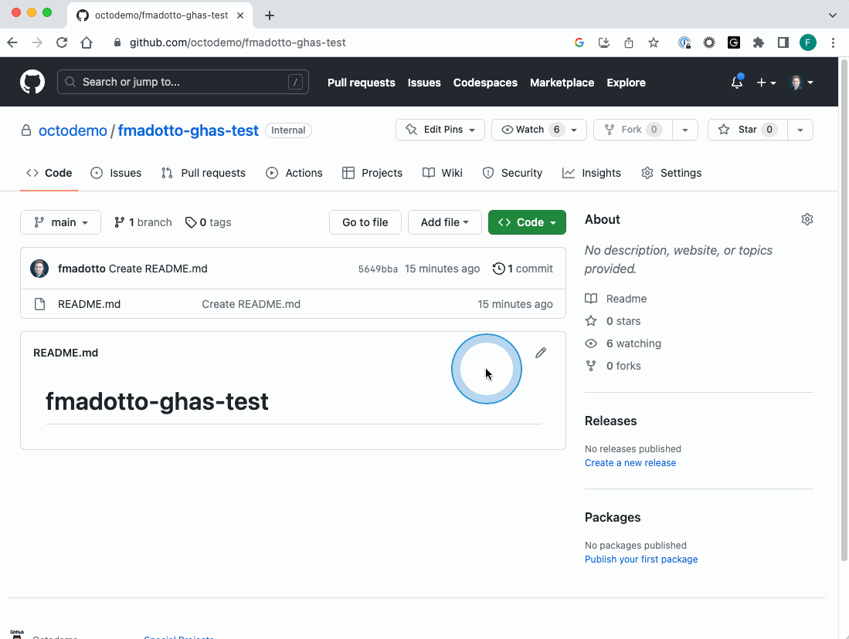Star the fmadotto-ghas-test repository

pos(746,129)
